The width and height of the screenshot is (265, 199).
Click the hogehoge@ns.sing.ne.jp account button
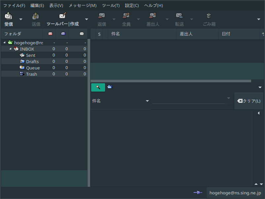[x=235, y=193]
